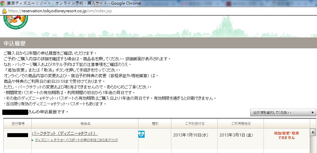Click the 種別 column header

[x=155, y=124]
